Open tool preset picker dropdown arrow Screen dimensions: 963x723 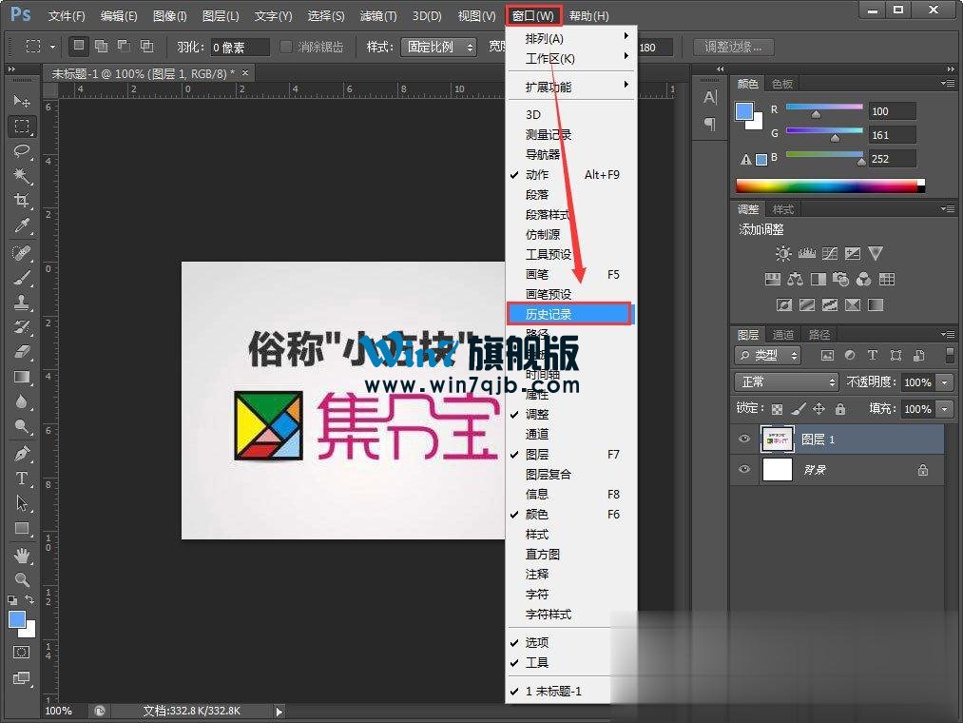[x=53, y=47]
